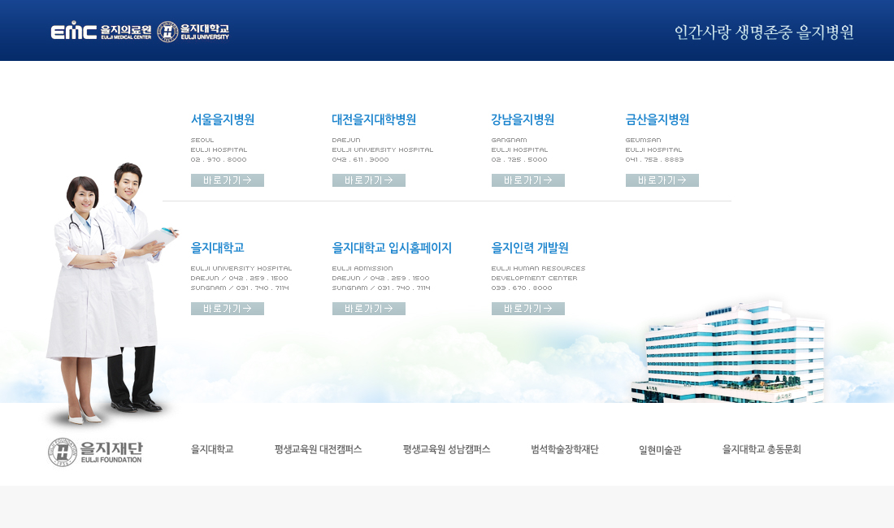Image resolution: width=894 pixels, height=528 pixels.
Task: Select 범석학술장학재단 in the footer menu
Action: click(x=565, y=449)
